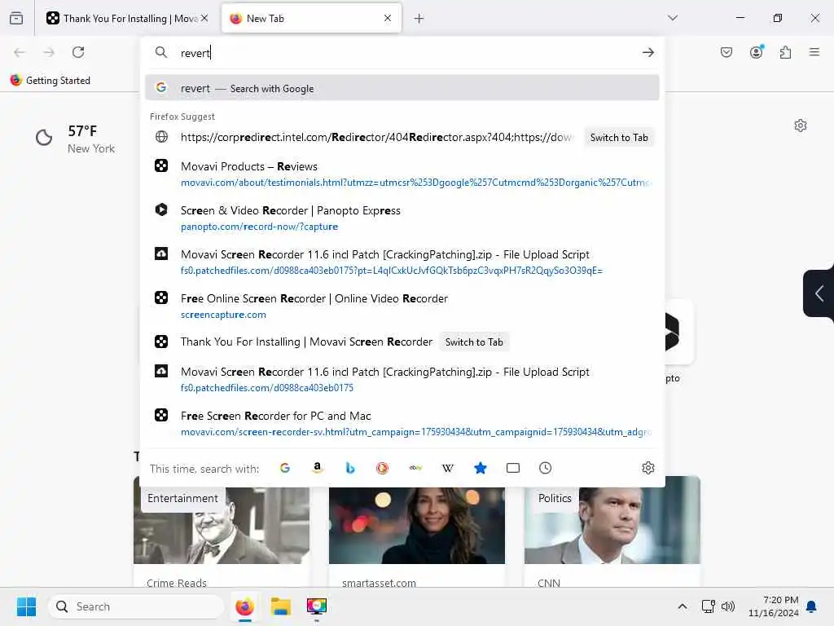Close the Thank You For Installing tab

204,18
